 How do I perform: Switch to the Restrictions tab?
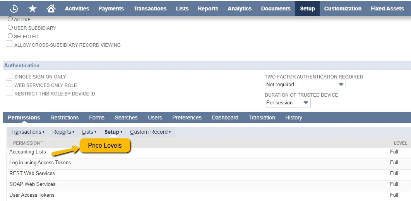[65, 118]
